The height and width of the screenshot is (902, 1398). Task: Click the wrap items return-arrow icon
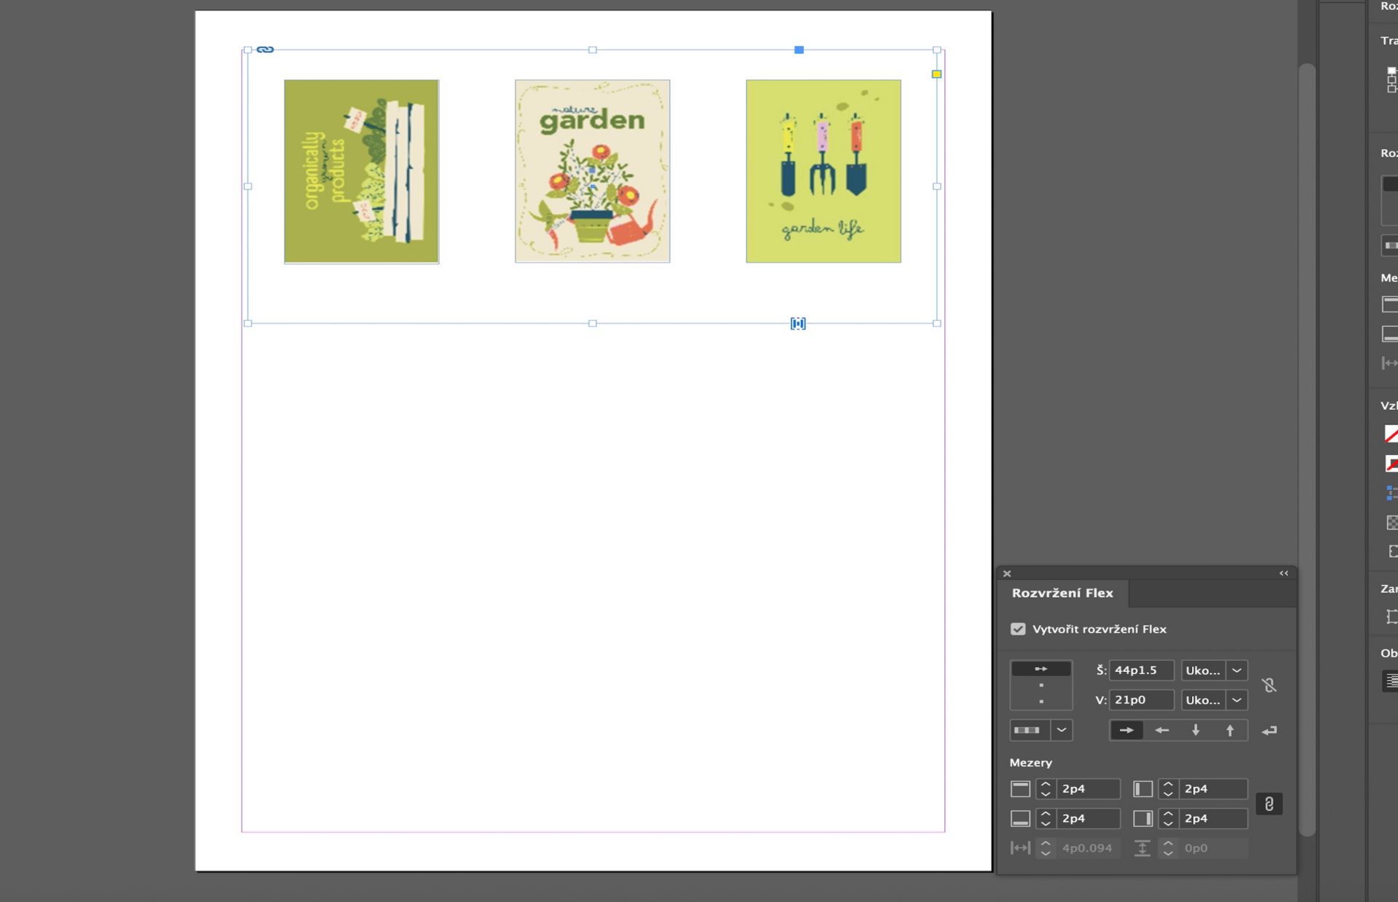(1269, 730)
